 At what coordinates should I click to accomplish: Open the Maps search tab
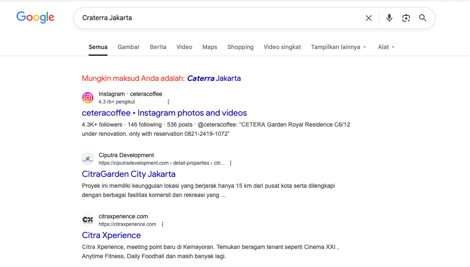(x=210, y=47)
